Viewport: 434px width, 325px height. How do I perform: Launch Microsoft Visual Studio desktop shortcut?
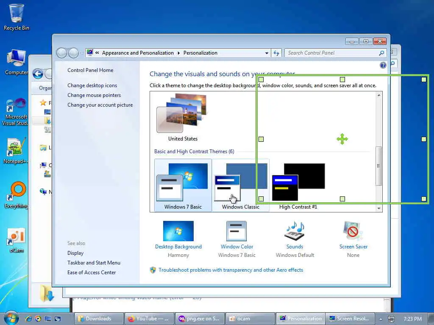point(16,112)
